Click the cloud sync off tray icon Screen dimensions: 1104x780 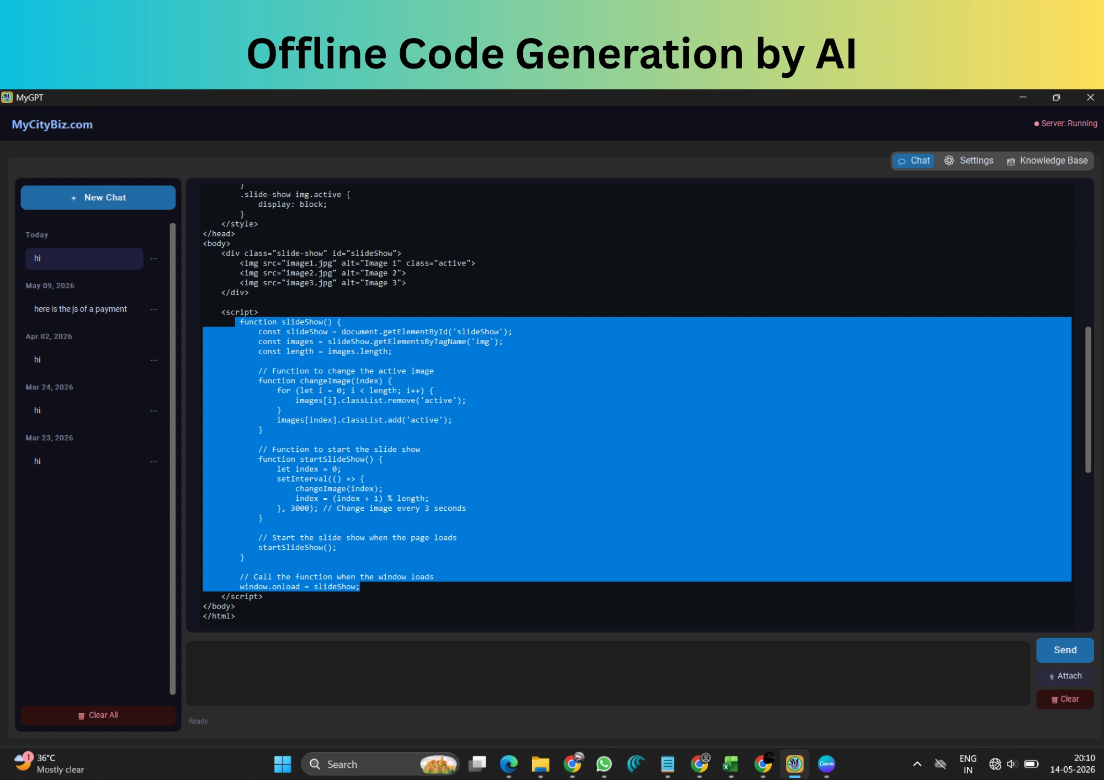(x=941, y=764)
